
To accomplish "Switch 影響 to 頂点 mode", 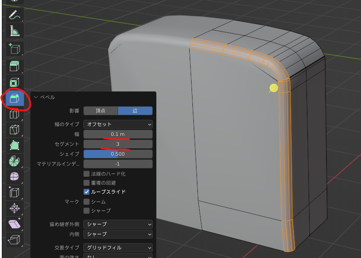I will pos(101,111).
